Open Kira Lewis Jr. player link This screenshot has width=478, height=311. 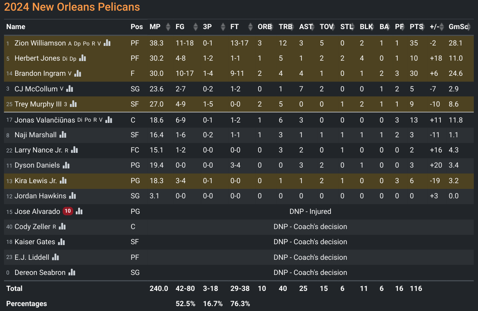[x=36, y=181]
